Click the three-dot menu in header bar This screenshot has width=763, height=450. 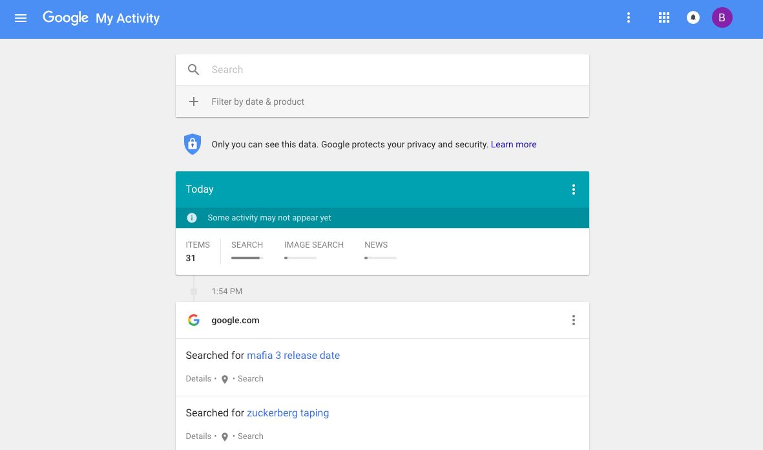[x=629, y=18]
